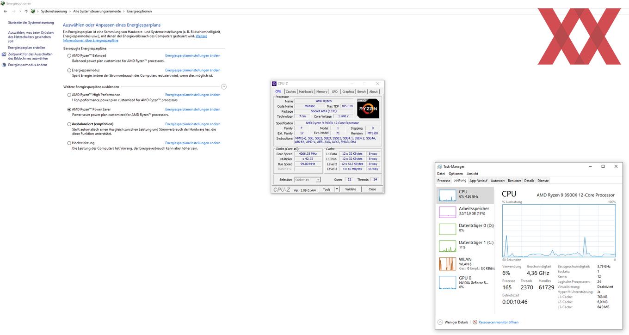Image resolution: width=629 pixels, height=335 pixels.
Task: Click the Systemsteuerung breadcrumb
Action: point(54,11)
